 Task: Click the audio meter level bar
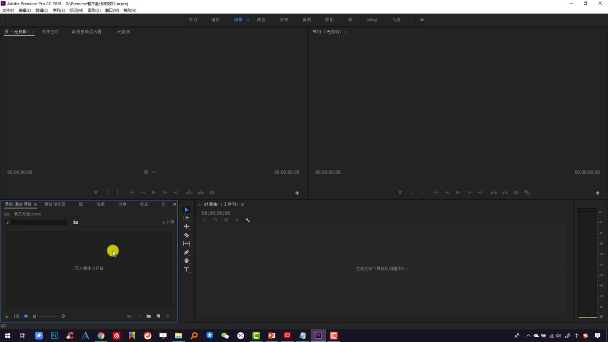coord(588,263)
